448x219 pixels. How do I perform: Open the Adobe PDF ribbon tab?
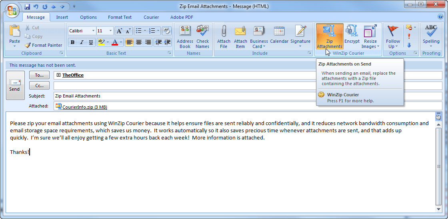(x=182, y=17)
